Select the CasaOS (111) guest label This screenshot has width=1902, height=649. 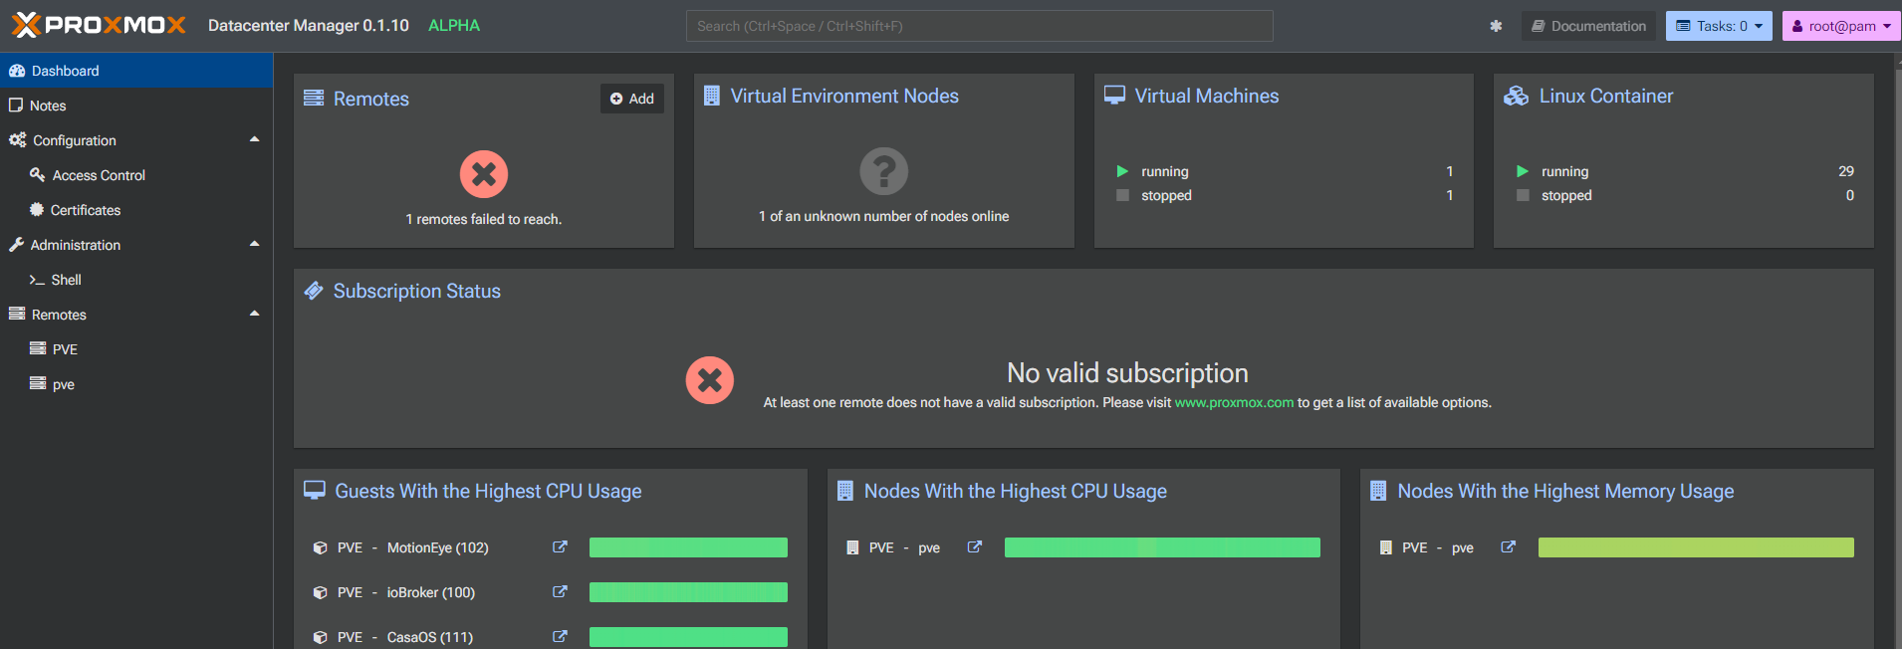pos(430,637)
